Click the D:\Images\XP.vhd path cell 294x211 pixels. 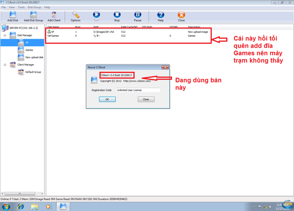[103, 32]
